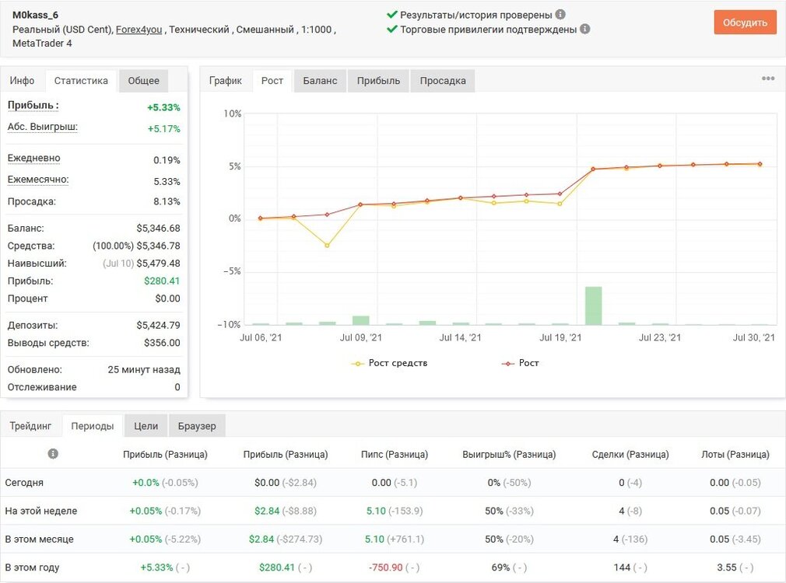Select the Рост chart tab
This screenshot has height=583, width=786.
pyautogui.click(x=272, y=81)
